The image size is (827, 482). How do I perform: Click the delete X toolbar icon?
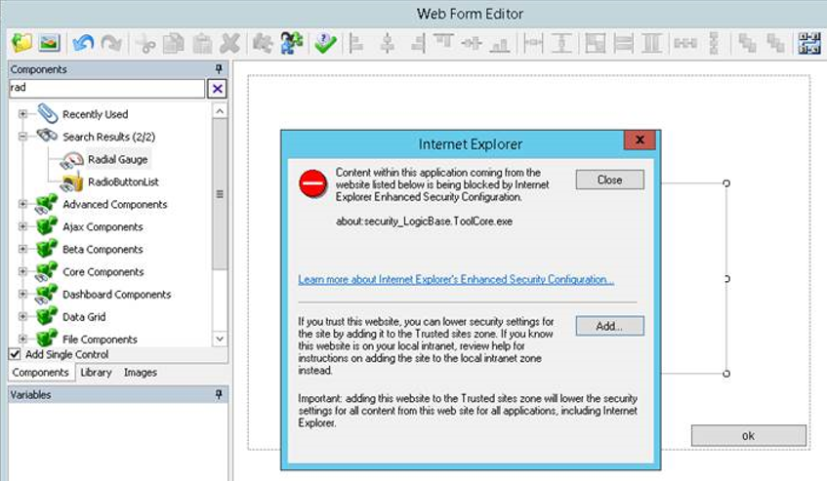click(230, 44)
